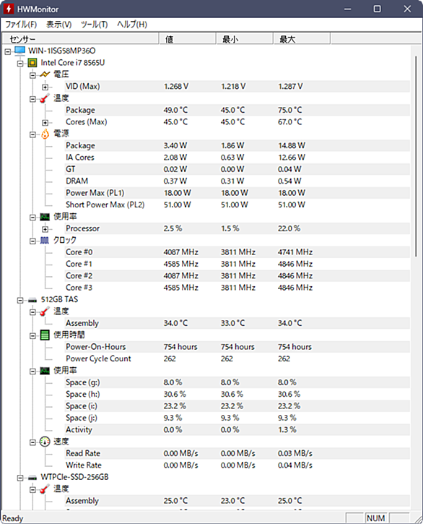
Task: Click the vertical scrollbar thumb
Action: click(x=416, y=156)
